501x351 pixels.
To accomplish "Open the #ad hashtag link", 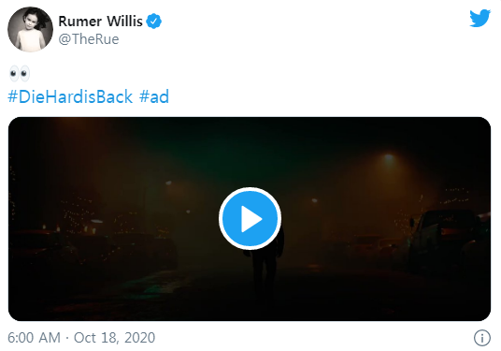I will pyautogui.click(x=154, y=96).
